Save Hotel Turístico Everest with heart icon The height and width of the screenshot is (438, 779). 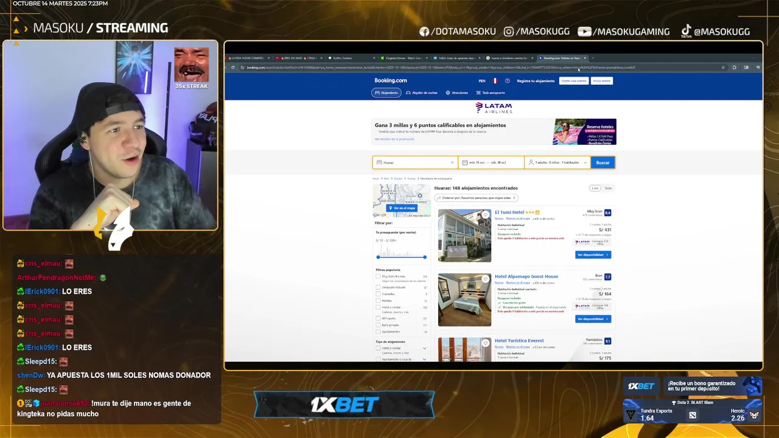click(x=485, y=343)
